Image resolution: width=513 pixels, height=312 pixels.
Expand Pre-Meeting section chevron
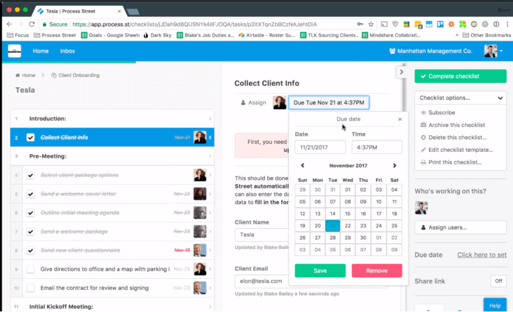click(x=210, y=156)
